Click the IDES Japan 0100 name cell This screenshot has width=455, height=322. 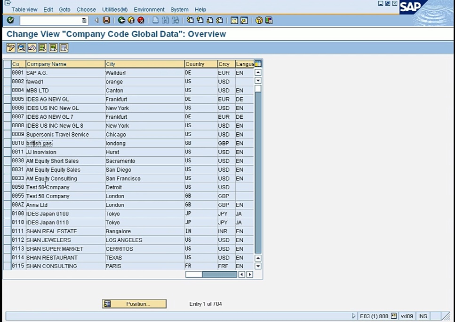coord(65,214)
